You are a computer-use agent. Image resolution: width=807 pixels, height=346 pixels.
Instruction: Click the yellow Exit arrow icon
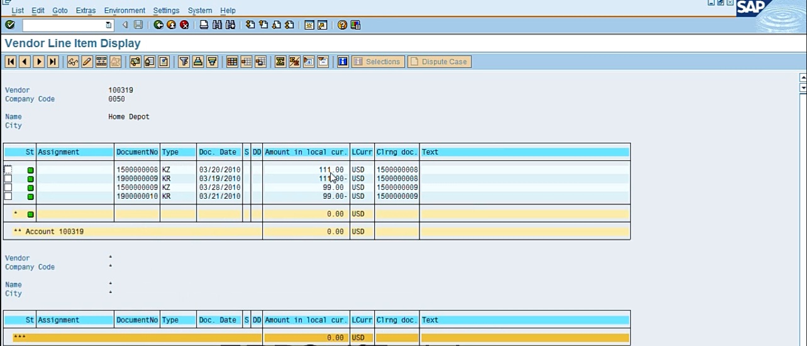coord(171,25)
